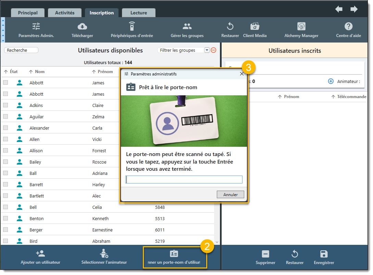The height and width of the screenshot is (275, 373).
Task: Click the badge number input field
Action: click(184, 179)
